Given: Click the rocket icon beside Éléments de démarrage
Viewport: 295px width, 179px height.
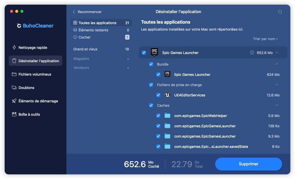Looking at the screenshot, I should coord(14,101).
